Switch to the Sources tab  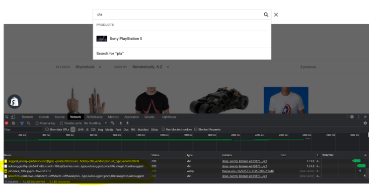coord(60,117)
